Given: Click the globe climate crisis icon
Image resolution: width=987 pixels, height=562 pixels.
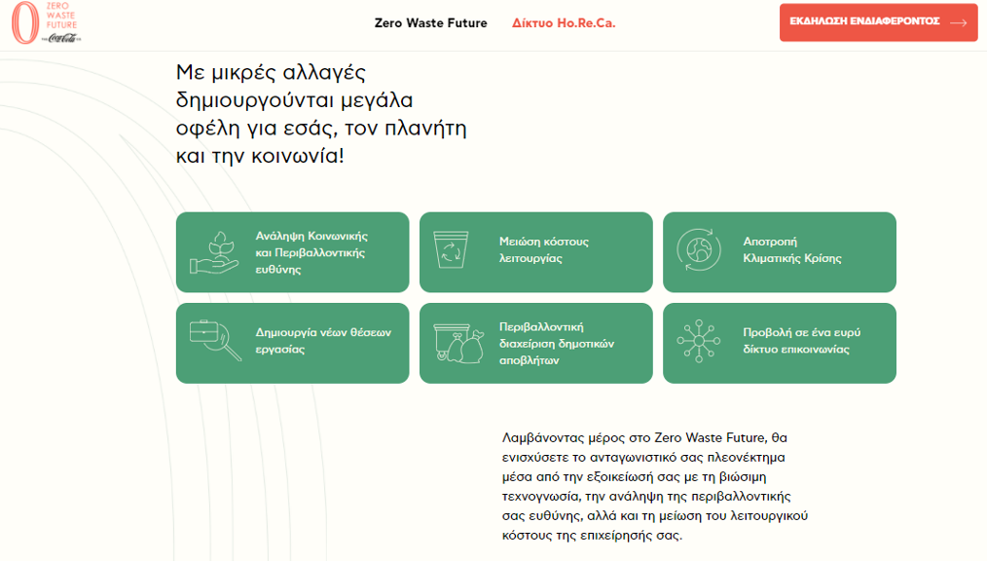Looking at the screenshot, I should pos(699,249).
